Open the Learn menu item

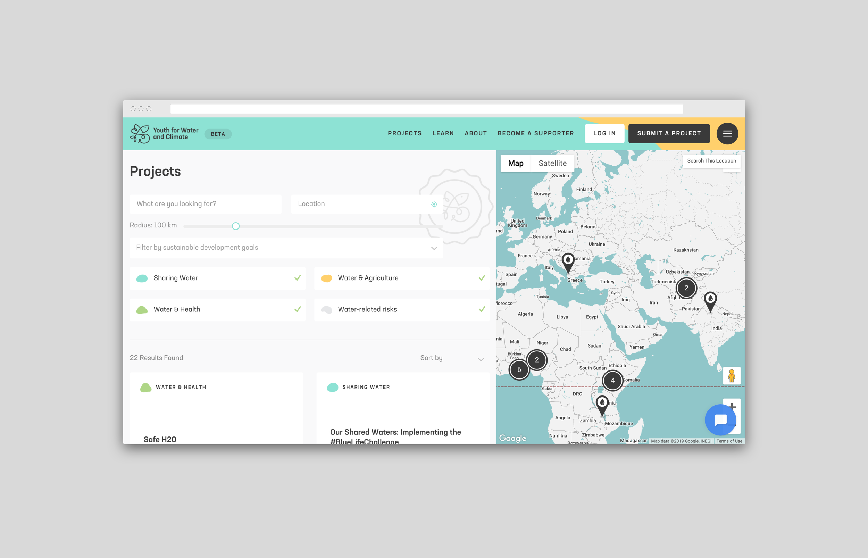pos(443,133)
